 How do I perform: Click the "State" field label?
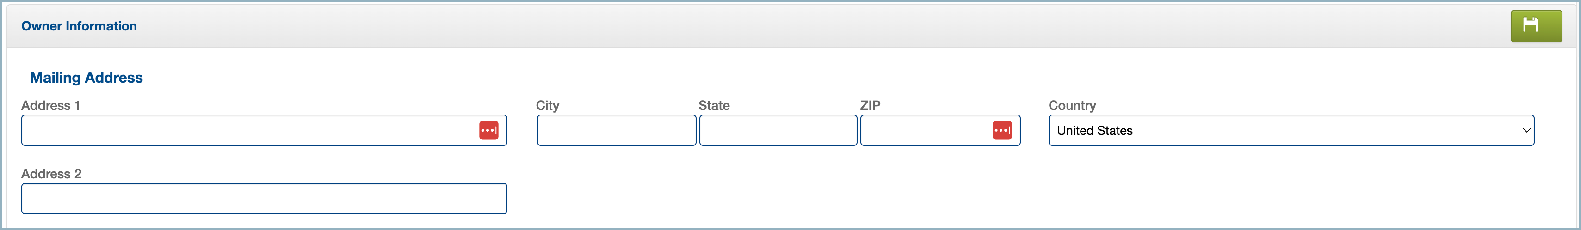714,105
